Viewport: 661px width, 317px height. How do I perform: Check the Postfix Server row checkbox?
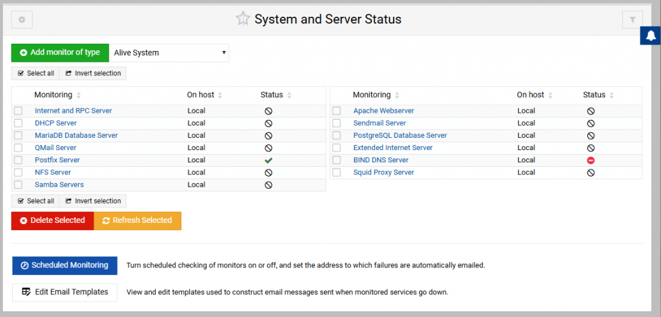point(18,160)
